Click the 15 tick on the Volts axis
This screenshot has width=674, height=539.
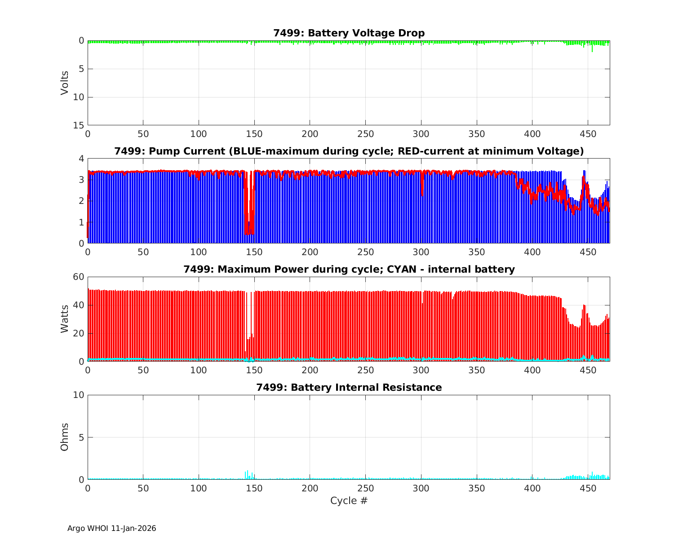tap(79, 125)
